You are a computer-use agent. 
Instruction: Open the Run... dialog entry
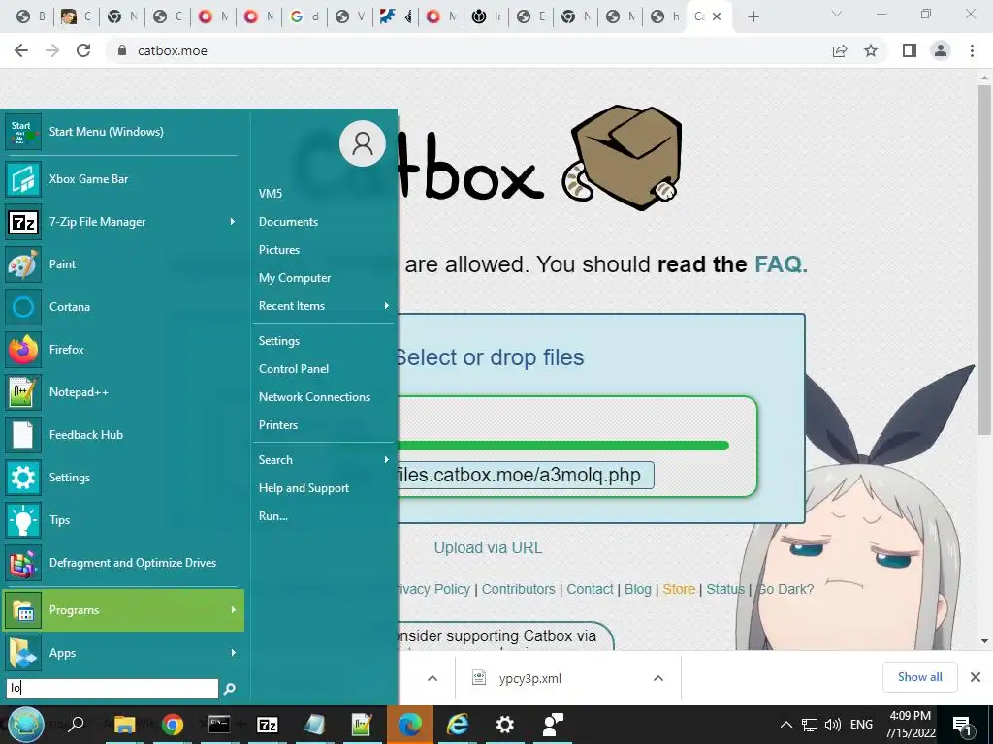272,516
